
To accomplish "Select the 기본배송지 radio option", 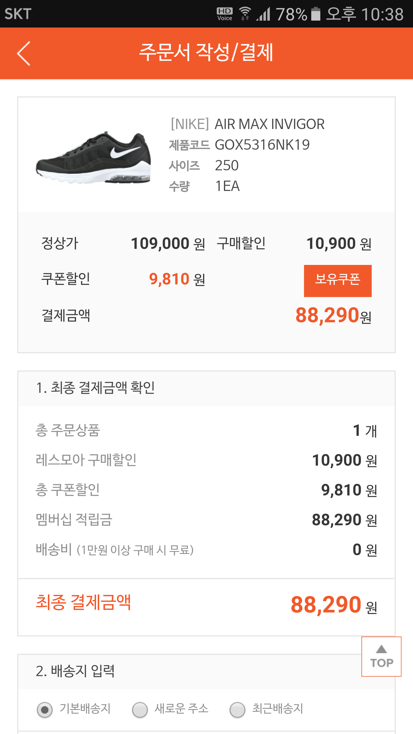I will tap(45, 710).
